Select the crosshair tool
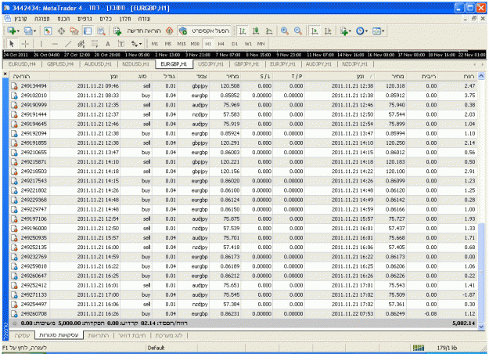This screenshot has height=354, width=489. pyautogui.click(x=25, y=44)
